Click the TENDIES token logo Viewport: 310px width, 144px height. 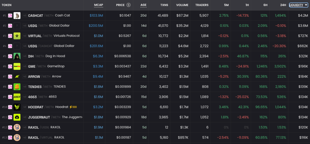(17, 87)
